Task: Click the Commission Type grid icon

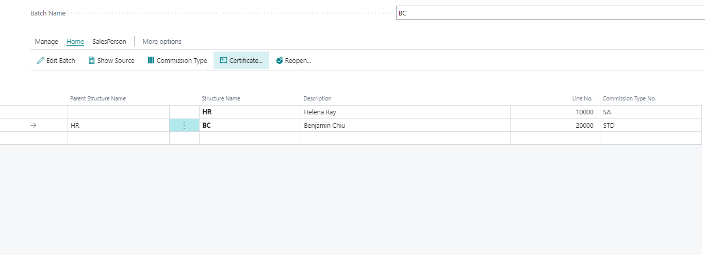Action: click(x=151, y=61)
